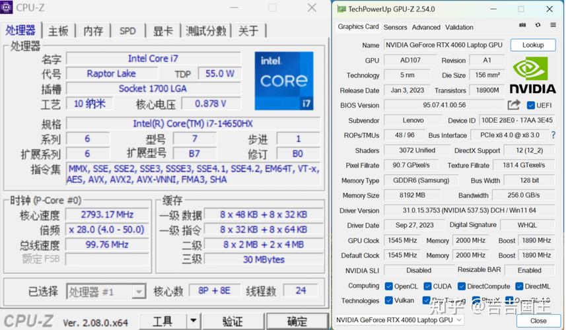The width and height of the screenshot is (566, 330).
Task: Click the 256.0 GB/s Bandwidth value
Action: pos(524,195)
